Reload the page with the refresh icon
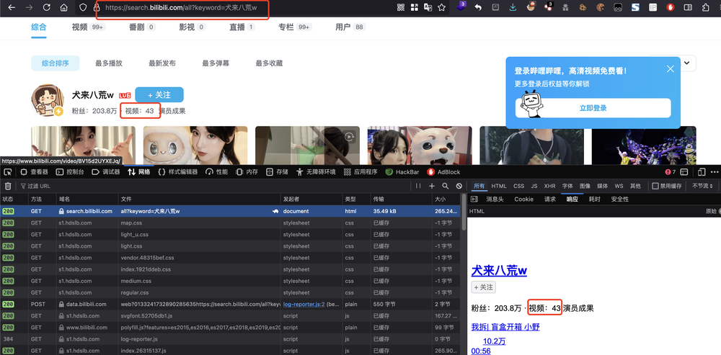Viewport: 721px width, 355px height. pyautogui.click(x=46, y=7)
